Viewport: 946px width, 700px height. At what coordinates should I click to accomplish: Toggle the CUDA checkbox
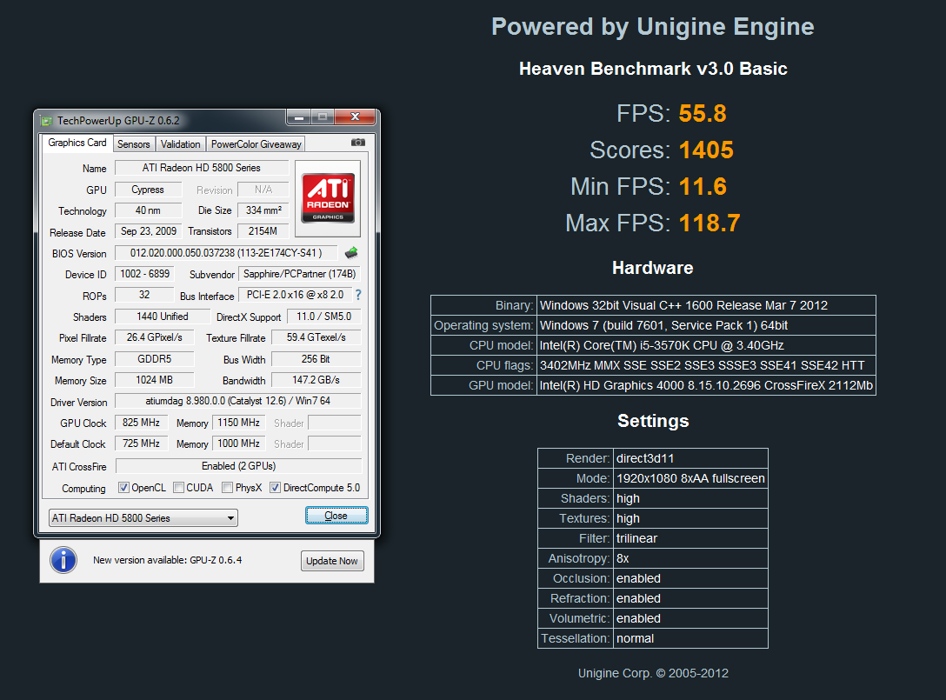178,488
